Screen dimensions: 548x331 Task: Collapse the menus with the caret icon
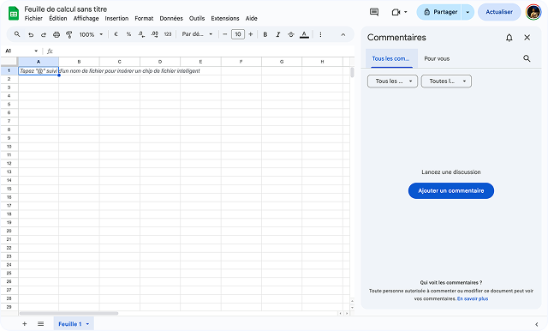(x=342, y=34)
